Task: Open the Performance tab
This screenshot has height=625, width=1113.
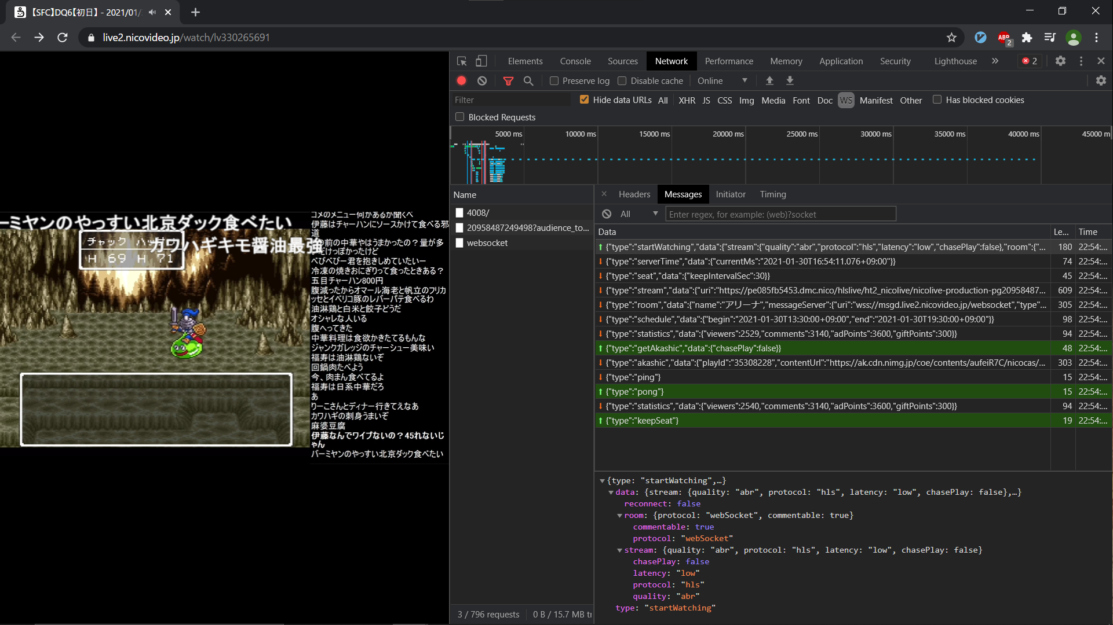Action: (729, 61)
